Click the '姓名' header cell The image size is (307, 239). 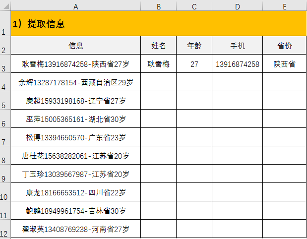[159, 45]
